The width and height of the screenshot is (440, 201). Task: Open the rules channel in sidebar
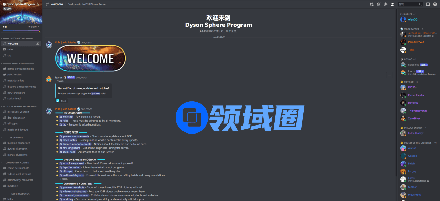[x=10, y=49]
